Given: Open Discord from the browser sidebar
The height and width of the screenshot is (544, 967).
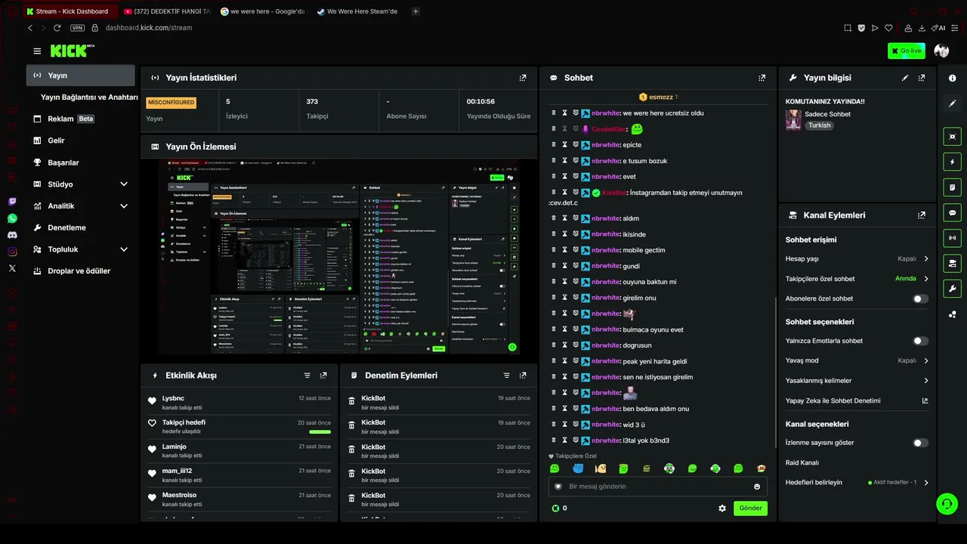Looking at the screenshot, I should (12, 235).
